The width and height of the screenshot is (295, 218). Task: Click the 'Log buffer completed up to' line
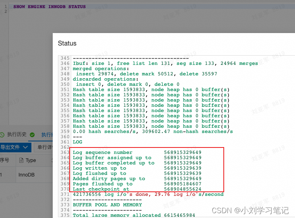coord(137,163)
